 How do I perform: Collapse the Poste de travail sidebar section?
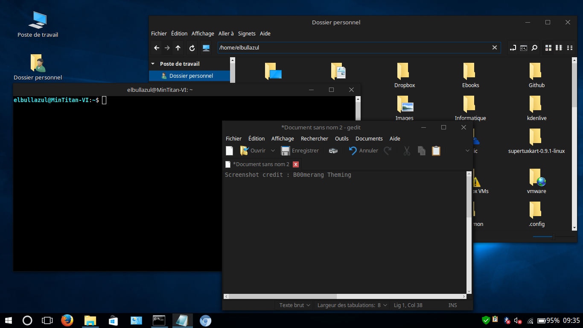coord(153,63)
